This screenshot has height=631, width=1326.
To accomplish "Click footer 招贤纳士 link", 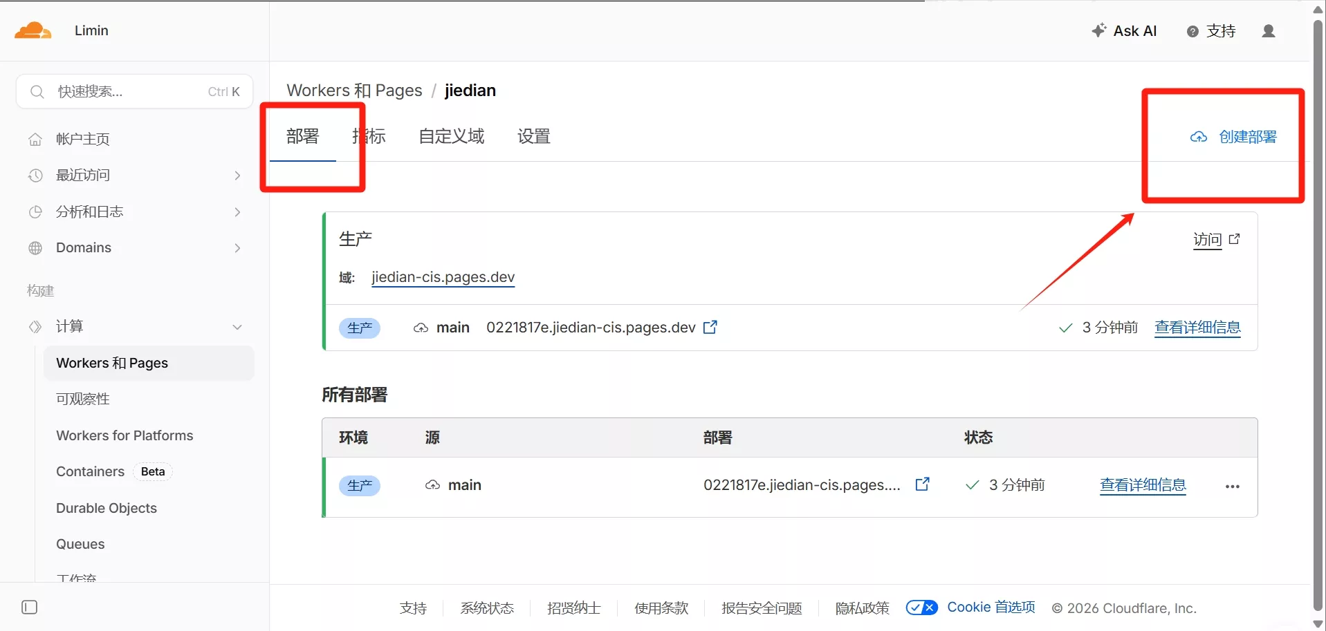I will point(573,608).
